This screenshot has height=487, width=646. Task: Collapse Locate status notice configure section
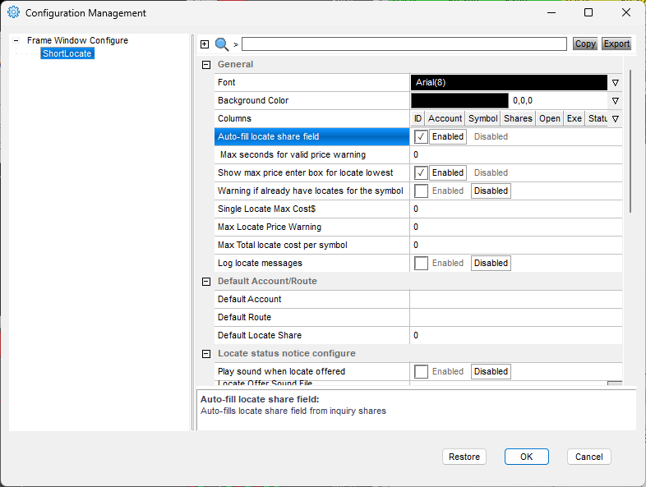205,354
